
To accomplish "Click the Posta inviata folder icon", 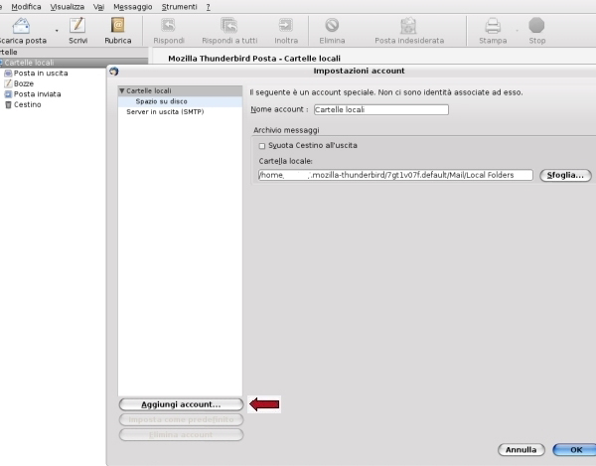I will [8, 93].
